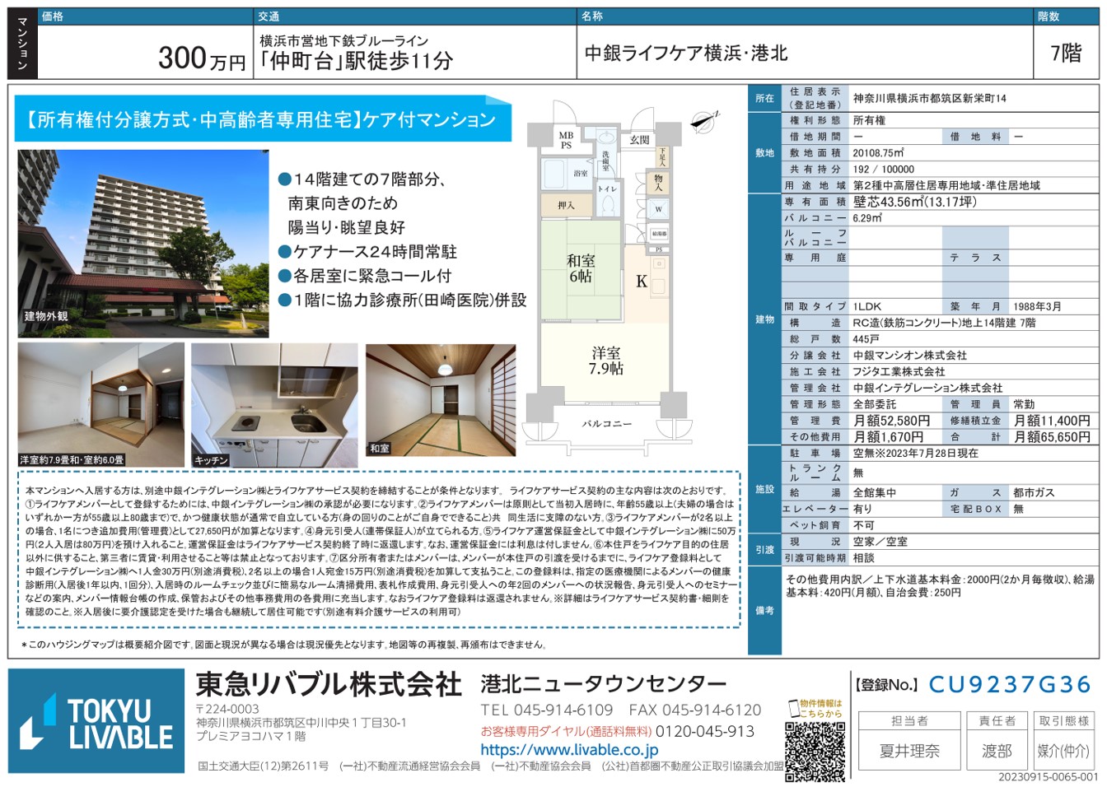Click the north compass arrow icon
This screenshot has height=787, width=1107.
pyautogui.click(x=704, y=120)
